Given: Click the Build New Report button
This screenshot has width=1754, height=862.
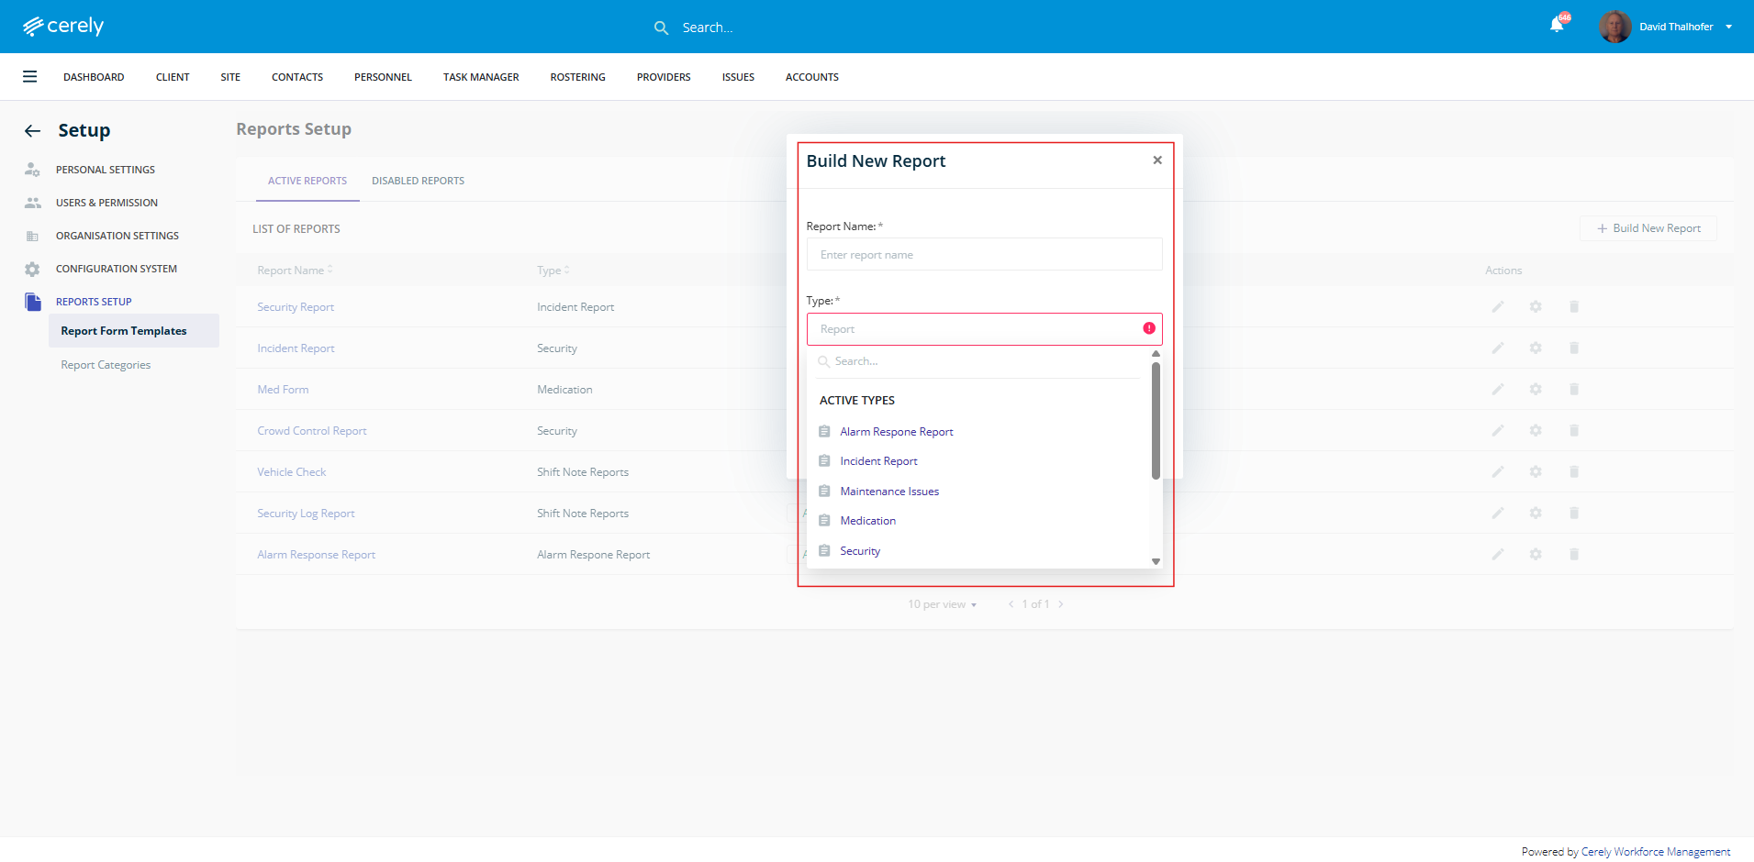Looking at the screenshot, I should [1648, 228].
